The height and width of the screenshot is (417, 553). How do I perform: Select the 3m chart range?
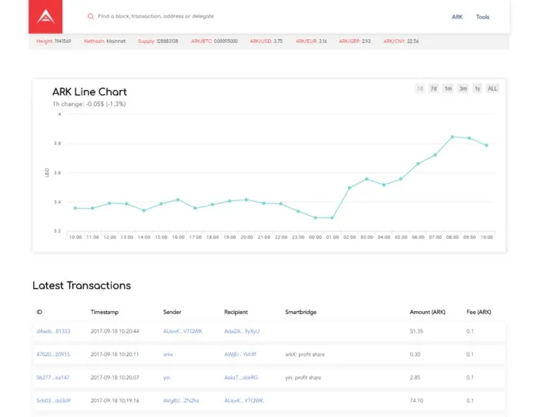click(462, 88)
